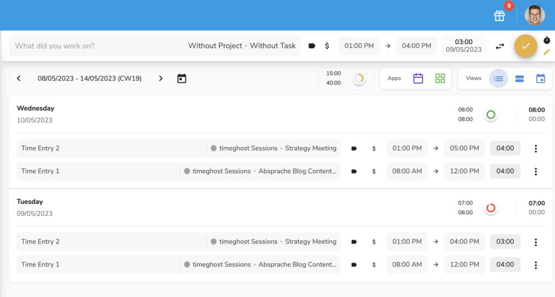The width and height of the screenshot is (555, 297).
Task: Switch to manual pencil entry mode
Action: (546, 52)
